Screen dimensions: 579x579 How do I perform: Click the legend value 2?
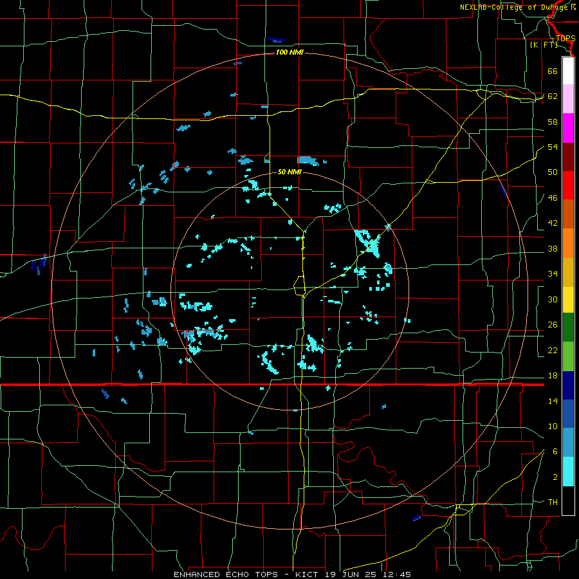point(555,477)
